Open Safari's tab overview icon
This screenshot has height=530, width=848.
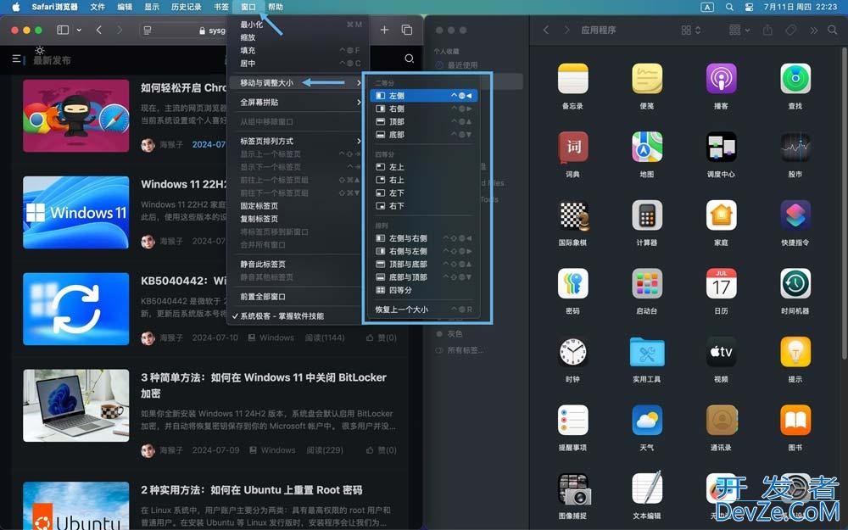tap(407, 30)
